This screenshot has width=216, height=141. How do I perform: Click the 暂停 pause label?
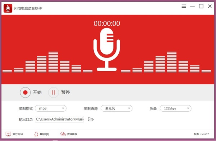65,92
